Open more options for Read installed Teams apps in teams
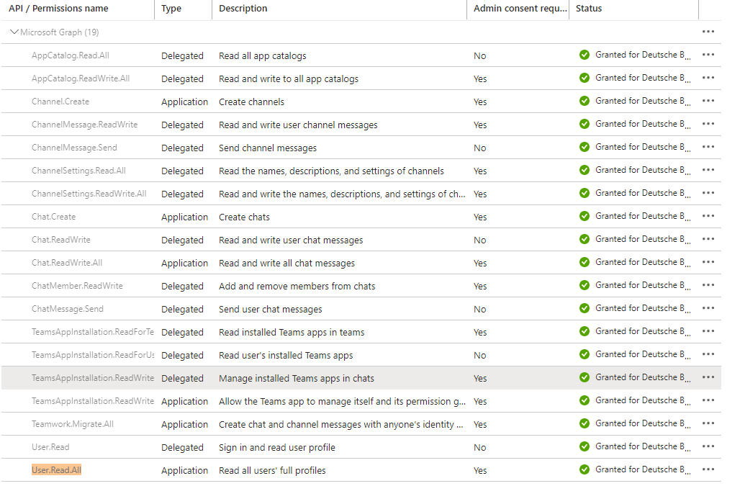Image resolution: width=740 pixels, height=486 pixels. (708, 331)
